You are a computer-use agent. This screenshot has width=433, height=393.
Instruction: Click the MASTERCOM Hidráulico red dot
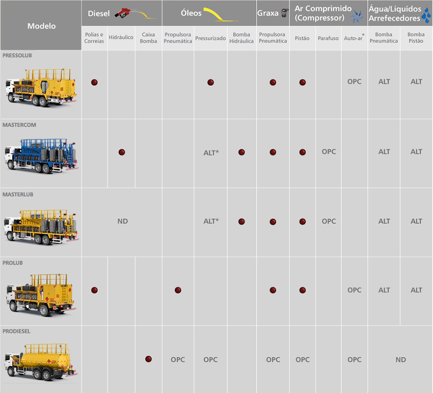coord(122,152)
